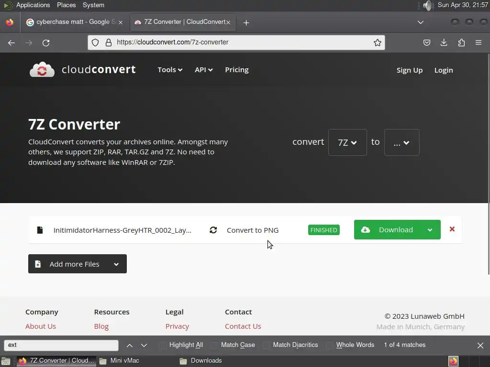Click the Mini vMac taskbar item

pyautogui.click(x=120, y=361)
